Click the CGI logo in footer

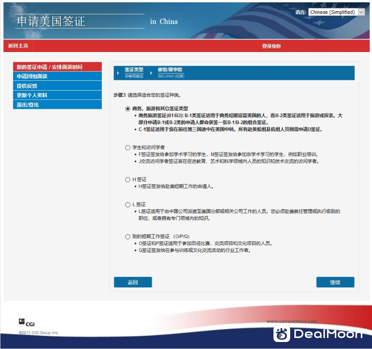pyautogui.click(x=27, y=323)
